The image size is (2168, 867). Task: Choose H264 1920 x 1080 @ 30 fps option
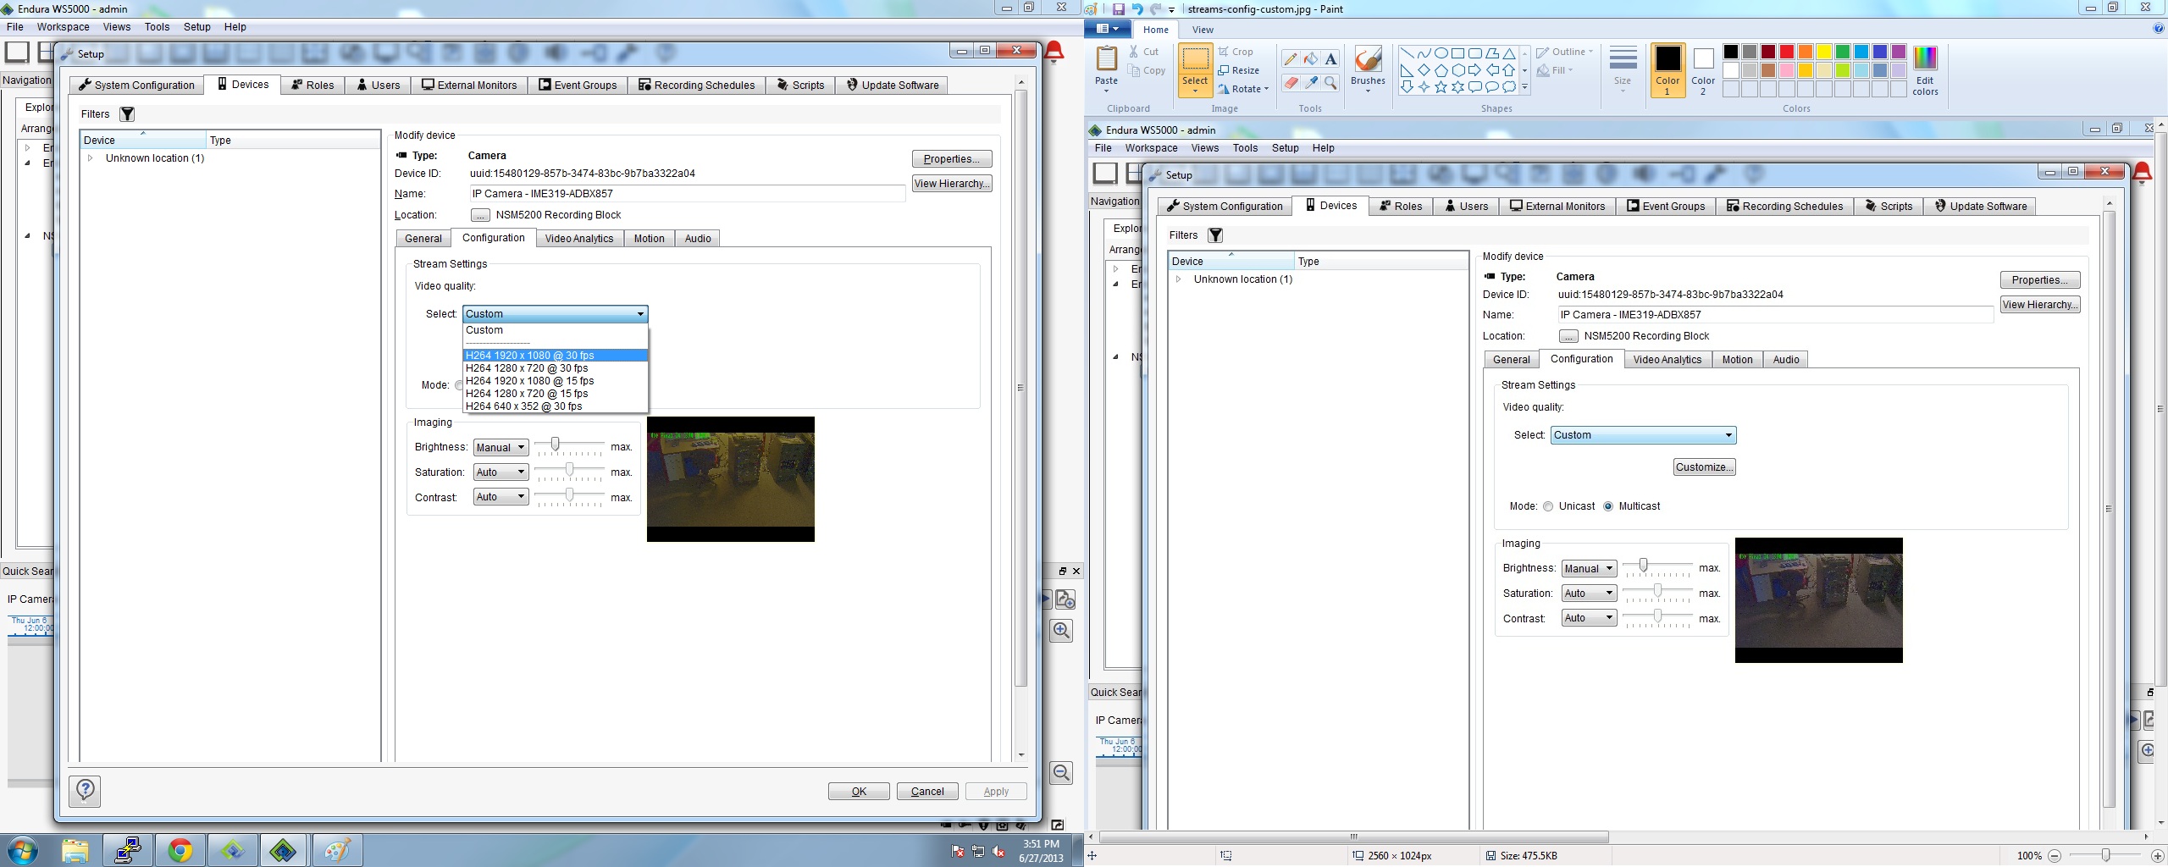coord(556,356)
